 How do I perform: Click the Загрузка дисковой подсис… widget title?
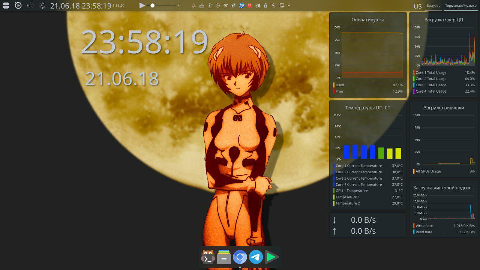444,187
